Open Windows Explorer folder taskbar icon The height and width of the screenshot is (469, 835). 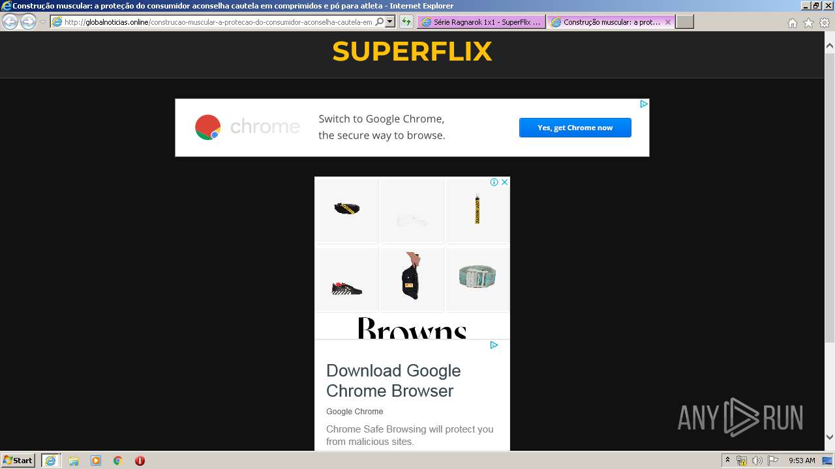point(74,461)
